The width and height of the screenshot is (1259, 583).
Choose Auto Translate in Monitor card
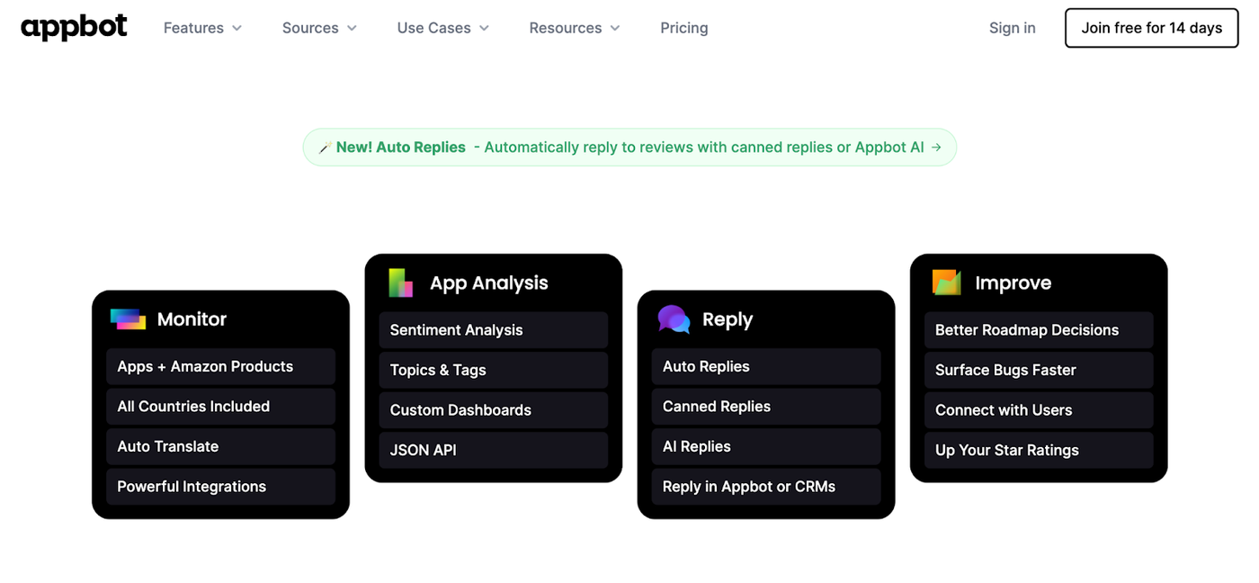pyautogui.click(x=220, y=446)
